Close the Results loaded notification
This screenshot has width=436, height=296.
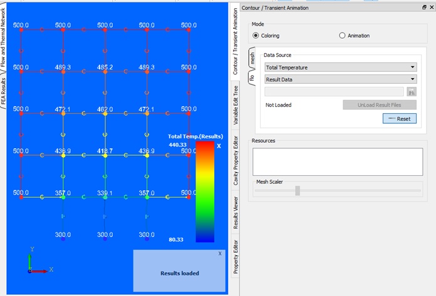tap(219, 253)
